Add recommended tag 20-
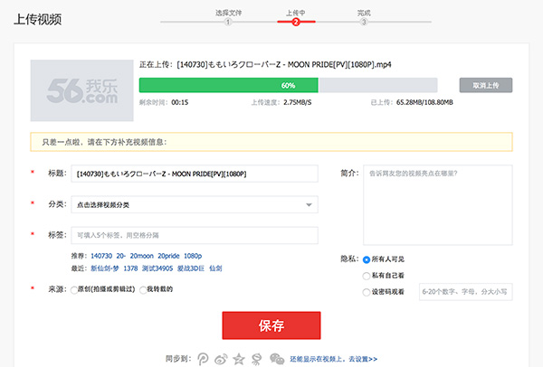 pos(121,256)
